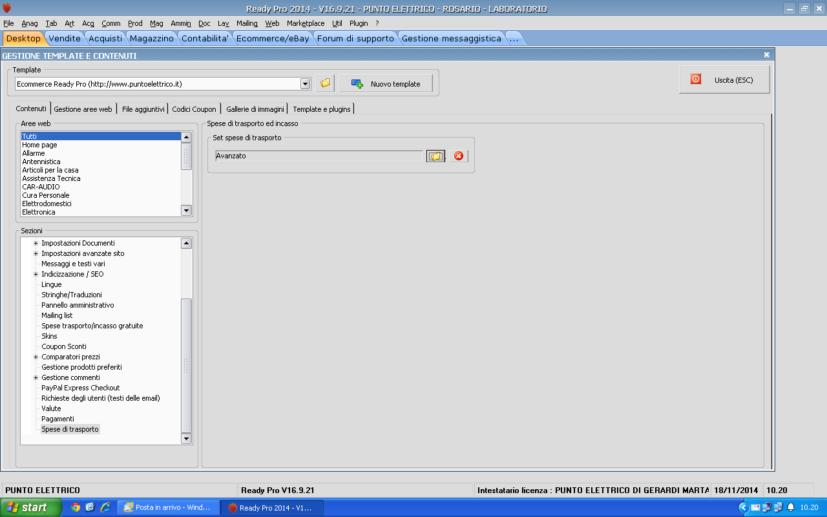The width and height of the screenshot is (827, 517).
Task: Select the Pagamenti section
Action: 58,419
